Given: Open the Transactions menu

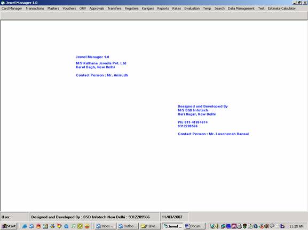Looking at the screenshot, I should 35,9.
